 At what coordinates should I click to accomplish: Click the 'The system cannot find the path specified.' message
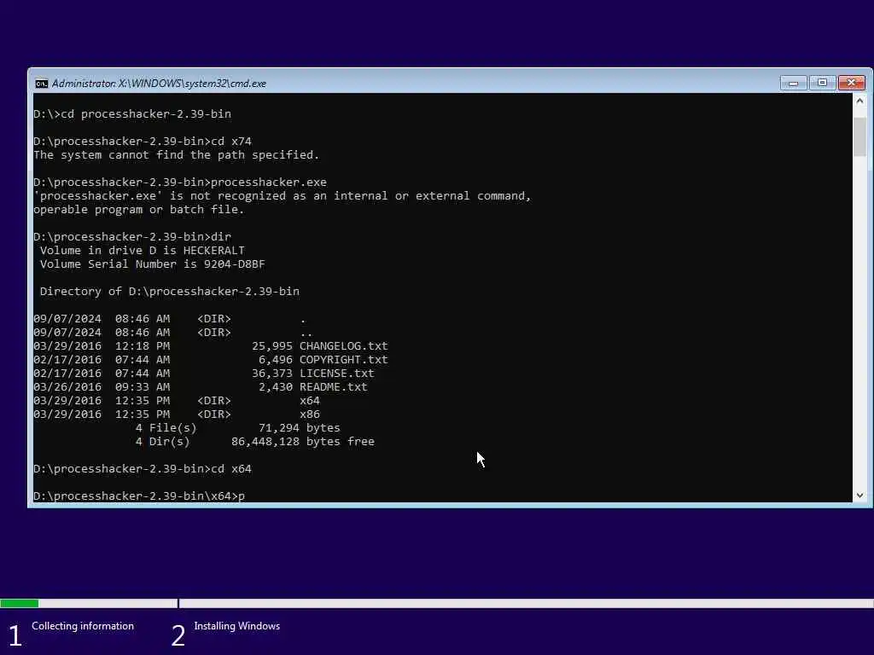tap(176, 155)
